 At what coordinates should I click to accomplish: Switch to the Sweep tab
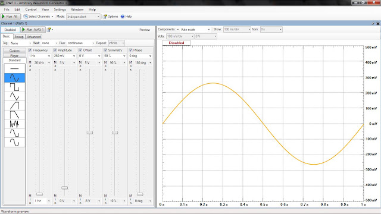pos(19,37)
